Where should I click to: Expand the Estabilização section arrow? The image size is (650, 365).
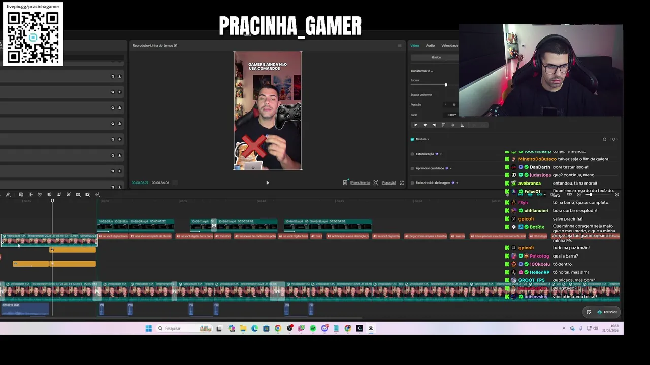coord(440,154)
